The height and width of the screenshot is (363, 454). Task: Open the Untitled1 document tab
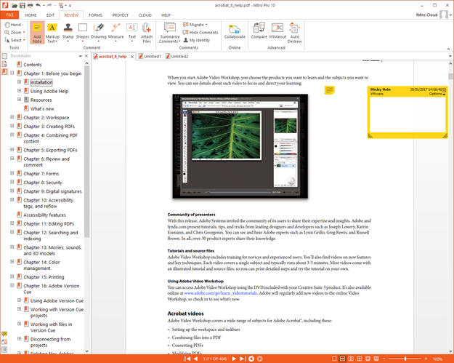click(150, 57)
